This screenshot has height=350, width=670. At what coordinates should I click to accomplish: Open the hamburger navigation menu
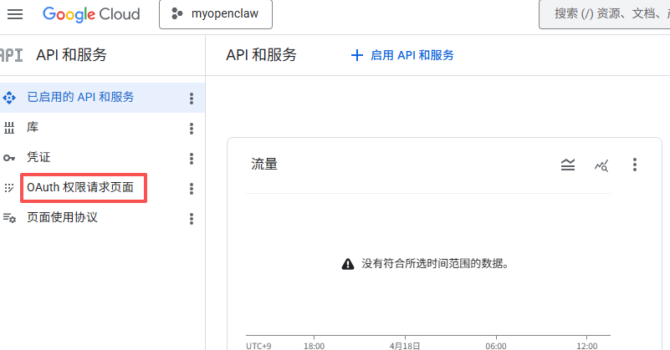click(x=15, y=14)
